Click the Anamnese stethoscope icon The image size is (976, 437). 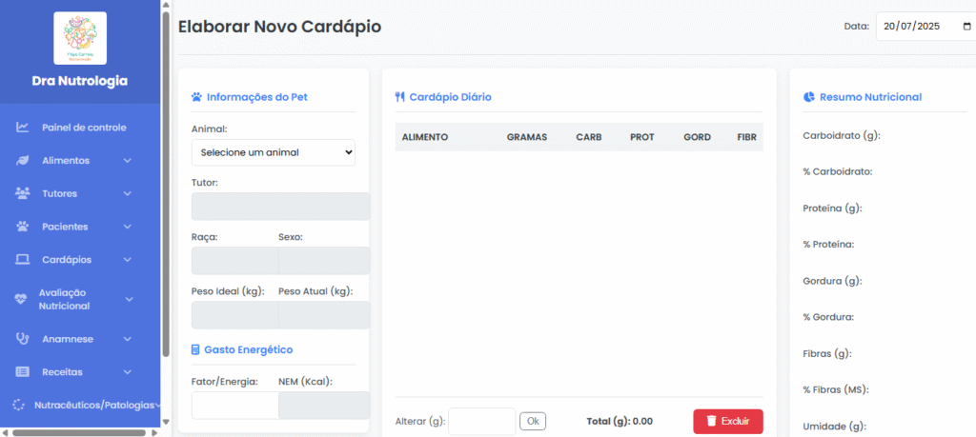23,339
